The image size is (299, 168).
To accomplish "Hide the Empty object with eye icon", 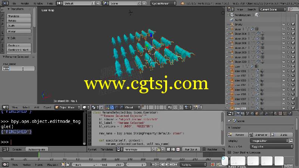I will [284, 24].
